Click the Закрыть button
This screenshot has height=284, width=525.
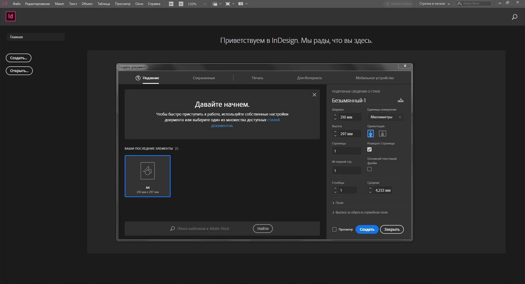[392, 229]
